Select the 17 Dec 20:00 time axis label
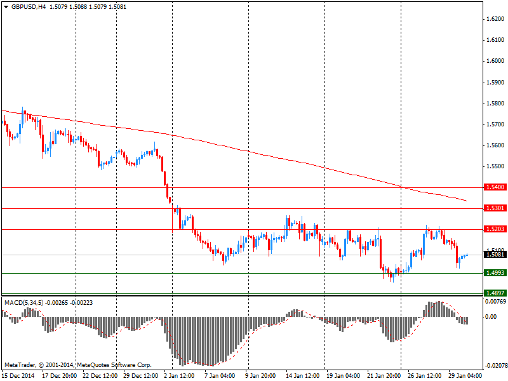Image resolution: width=508 pixels, height=381 pixels. click(60, 376)
